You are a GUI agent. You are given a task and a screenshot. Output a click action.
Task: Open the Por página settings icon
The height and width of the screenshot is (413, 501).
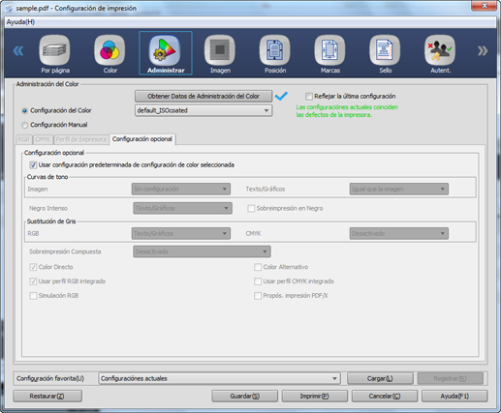pos(54,50)
